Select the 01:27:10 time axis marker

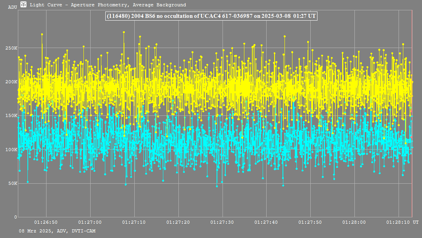coord(134,223)
